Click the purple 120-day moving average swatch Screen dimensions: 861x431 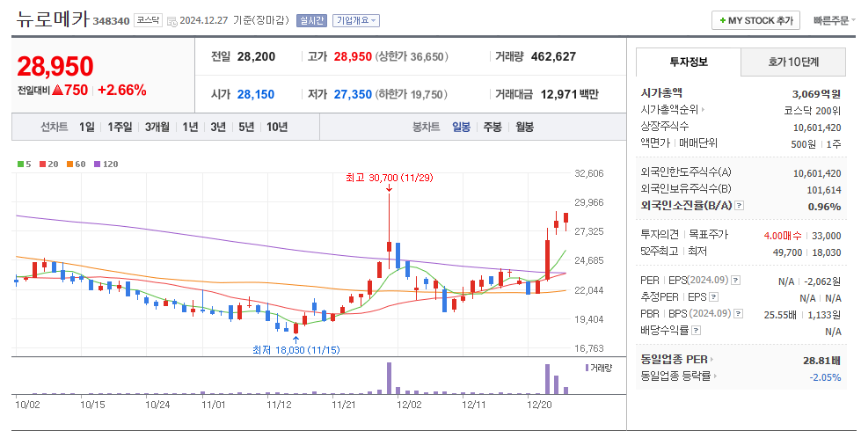coord(98,164)
